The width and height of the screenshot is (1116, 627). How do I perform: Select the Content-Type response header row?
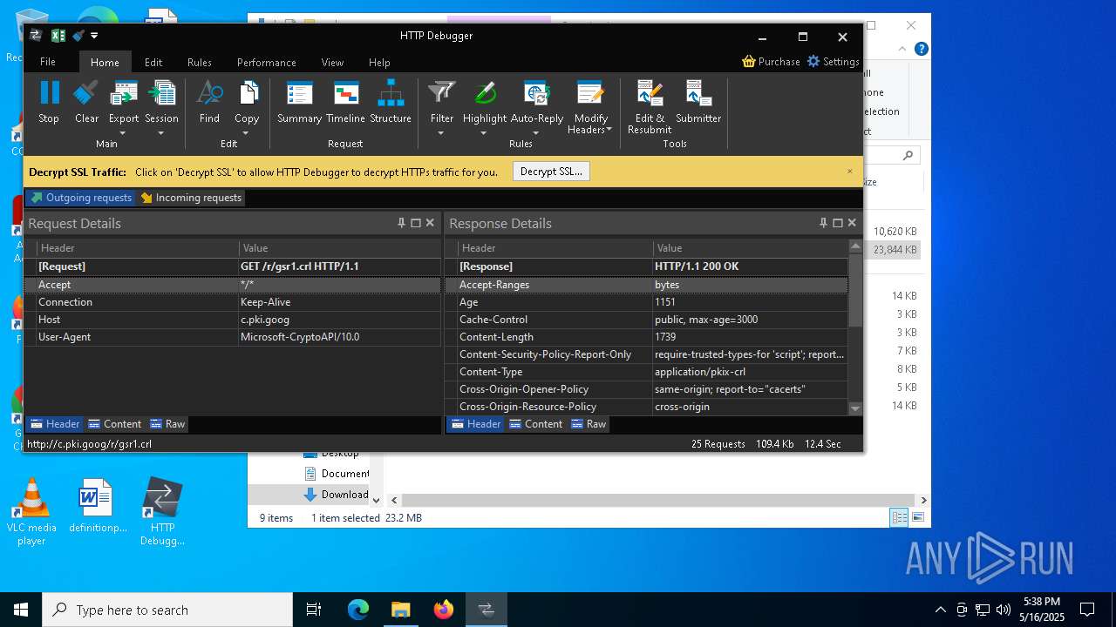646,372
